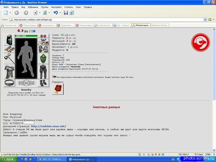Switch to the yek: Новост tab
The height and width of the screenshot is (162, 216).
tap(122, 25)
